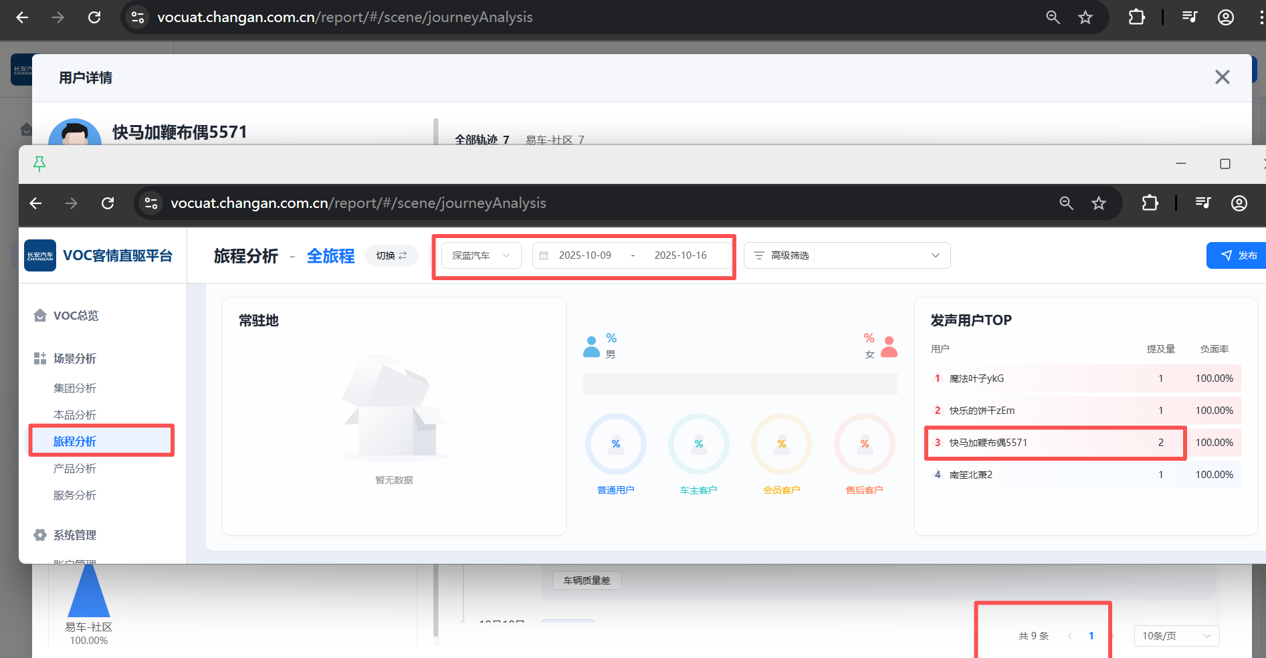Reload page in the inner browser window

[108, 203]
